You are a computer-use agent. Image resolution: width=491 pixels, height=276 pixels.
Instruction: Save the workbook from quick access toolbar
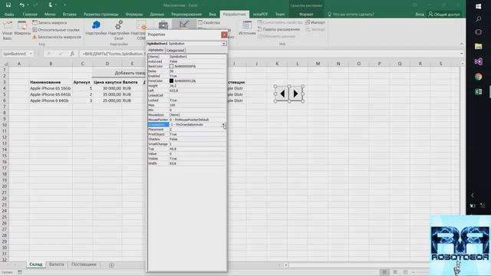[8, 5]
